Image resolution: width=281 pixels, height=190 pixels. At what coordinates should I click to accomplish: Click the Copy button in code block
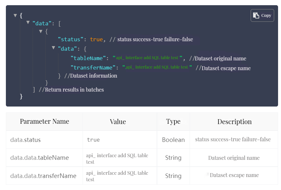tap(262, 15)
